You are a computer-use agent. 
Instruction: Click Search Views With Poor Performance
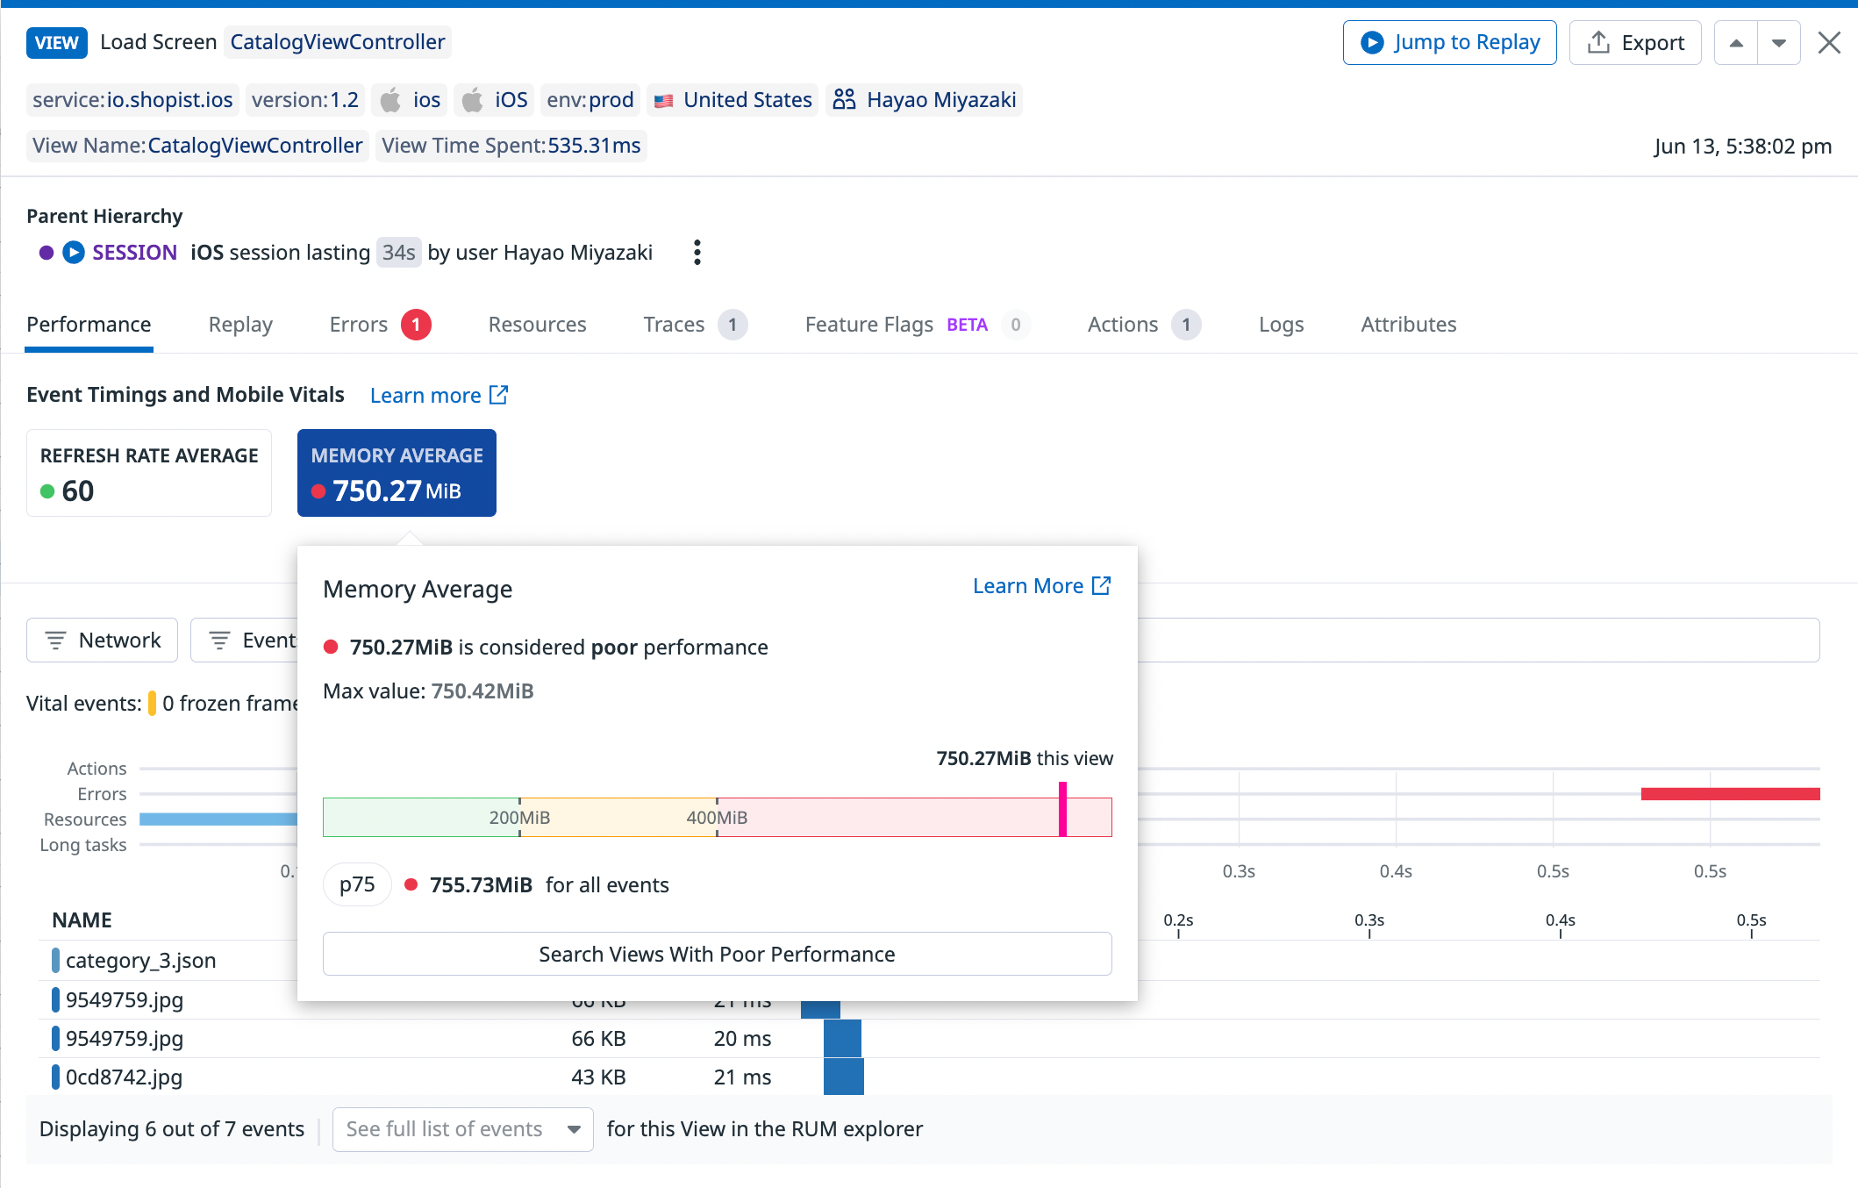point(717,954)
